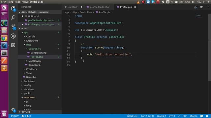This screenshot has width=211, height=118.
Task: Open the Explorer view in activity bar
Action: tap(13, 9)
